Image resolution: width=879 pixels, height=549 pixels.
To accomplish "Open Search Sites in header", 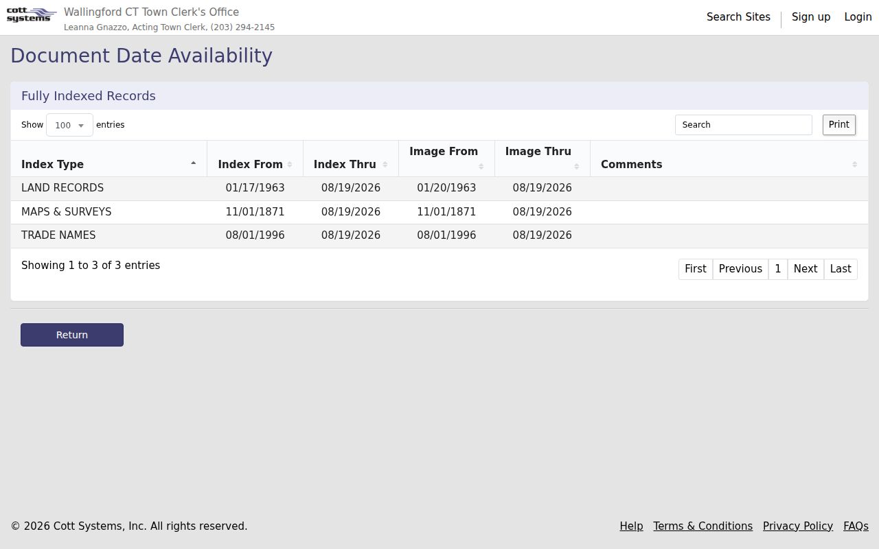I will click(x=738, y=17).
